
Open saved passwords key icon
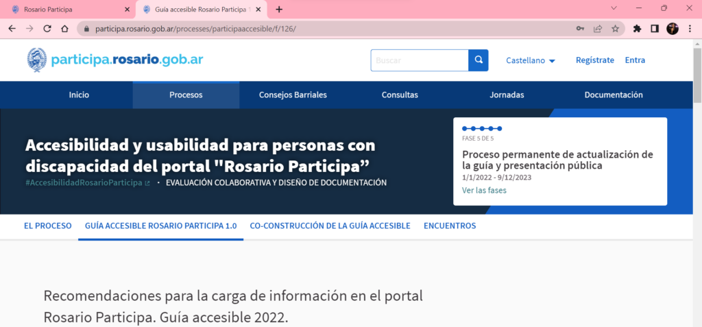(x=580, y=29)
